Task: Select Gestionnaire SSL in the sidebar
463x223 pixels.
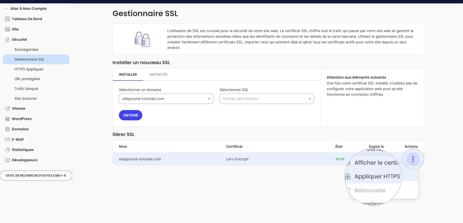Action: [x=36, y=59]
